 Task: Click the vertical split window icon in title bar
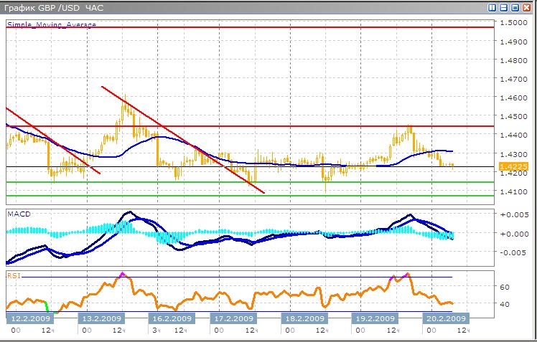(x=492, y=8)
